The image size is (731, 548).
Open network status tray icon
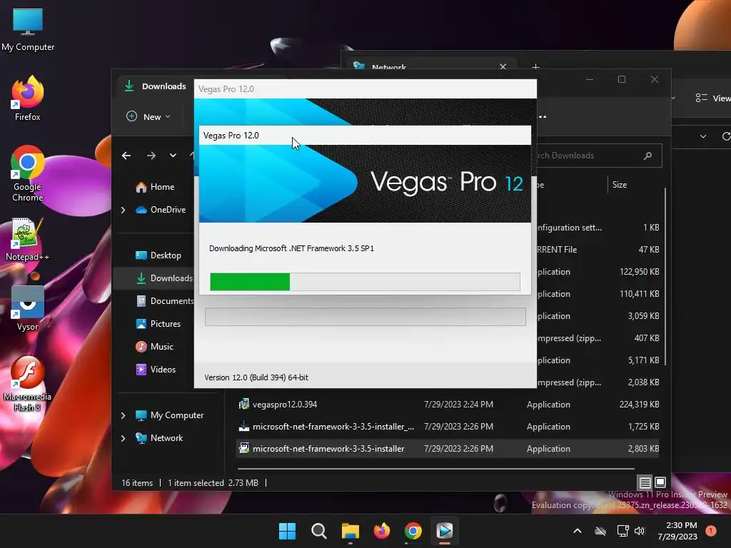coord(622,531)
